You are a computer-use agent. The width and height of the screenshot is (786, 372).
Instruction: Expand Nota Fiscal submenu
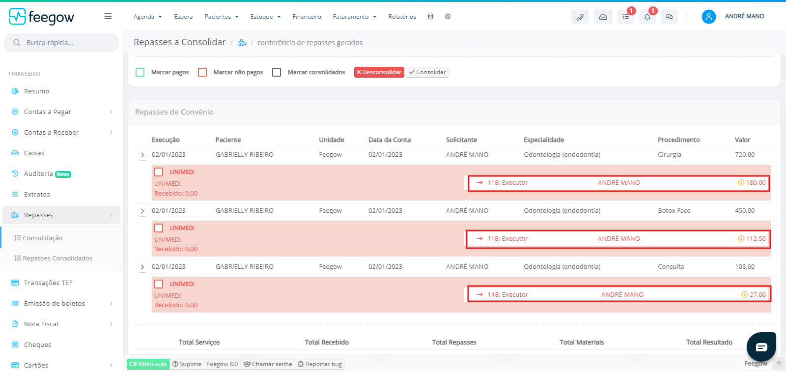click(112, 324)
